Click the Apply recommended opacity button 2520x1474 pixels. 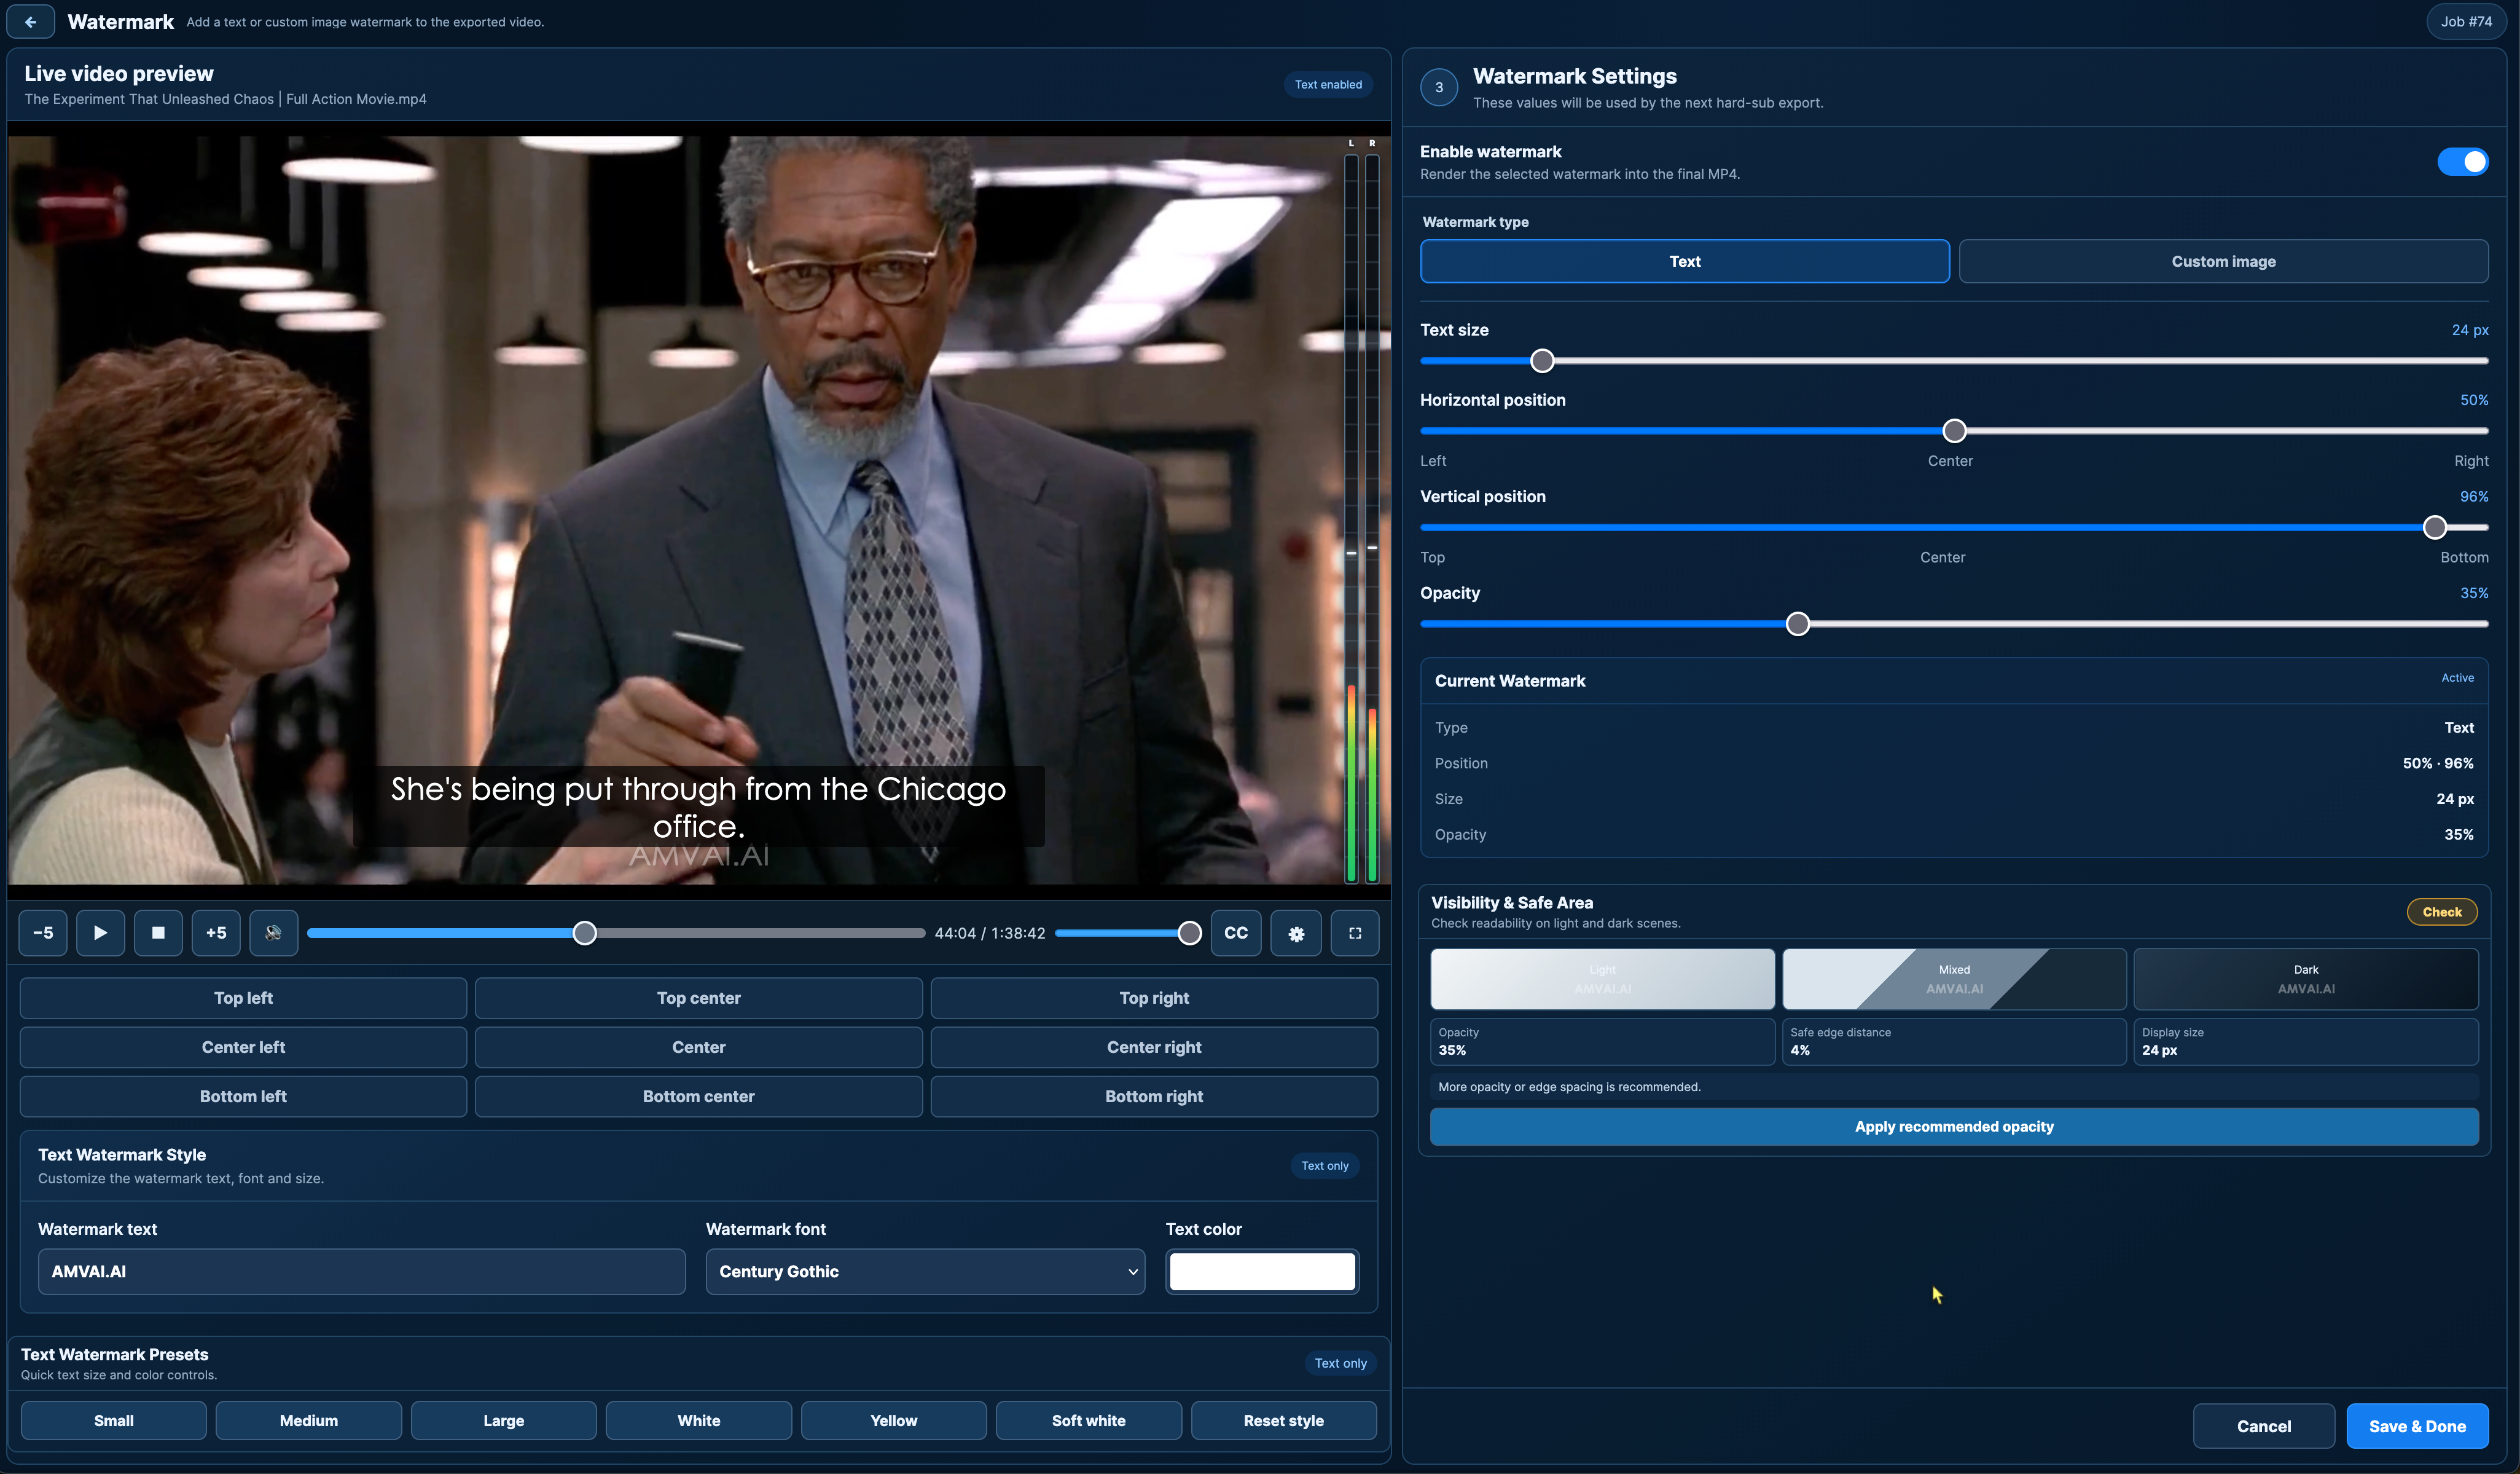[1954, 1127]
